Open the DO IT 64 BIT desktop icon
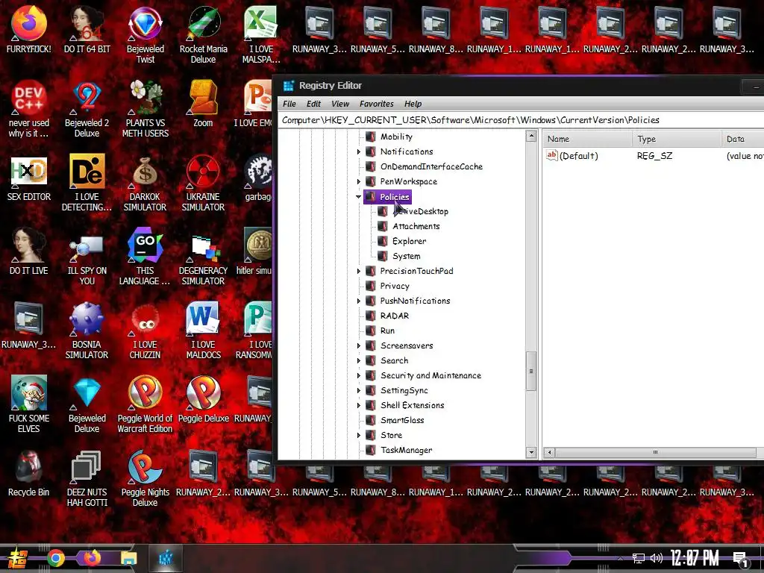 87,29
